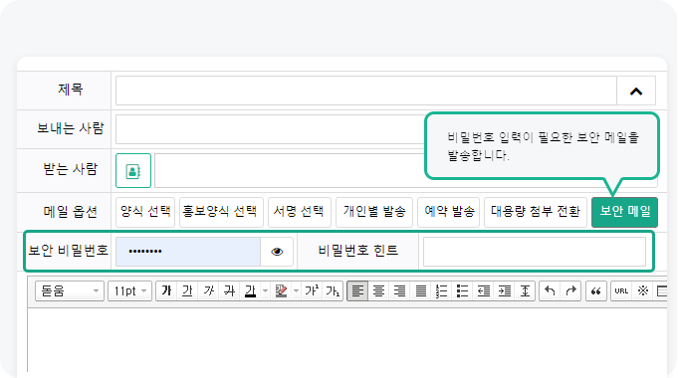This screenshot has height=378, width=678.
Task: Insert a table
Action: pos(661,290)
